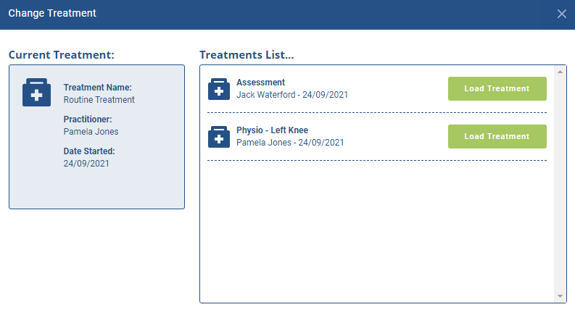The image size is (575, 315).
Task: Load the Physio - Left Knee treatment
Action: click(x=497, y=136)
